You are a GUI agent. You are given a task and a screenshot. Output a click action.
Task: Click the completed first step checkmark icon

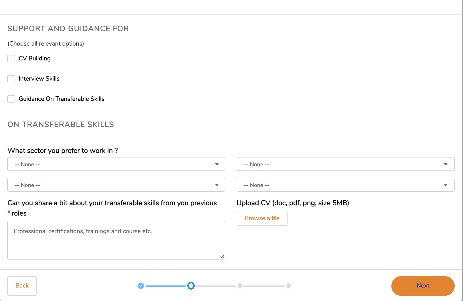coord(141,286)
